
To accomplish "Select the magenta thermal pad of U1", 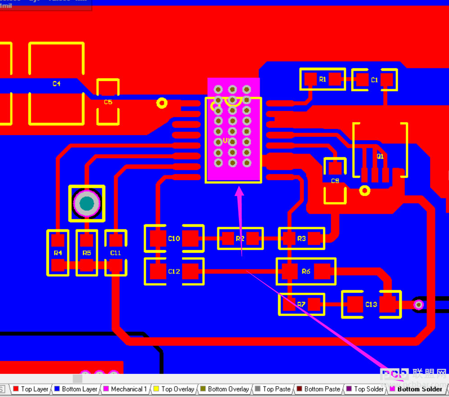I will (234, 129).
